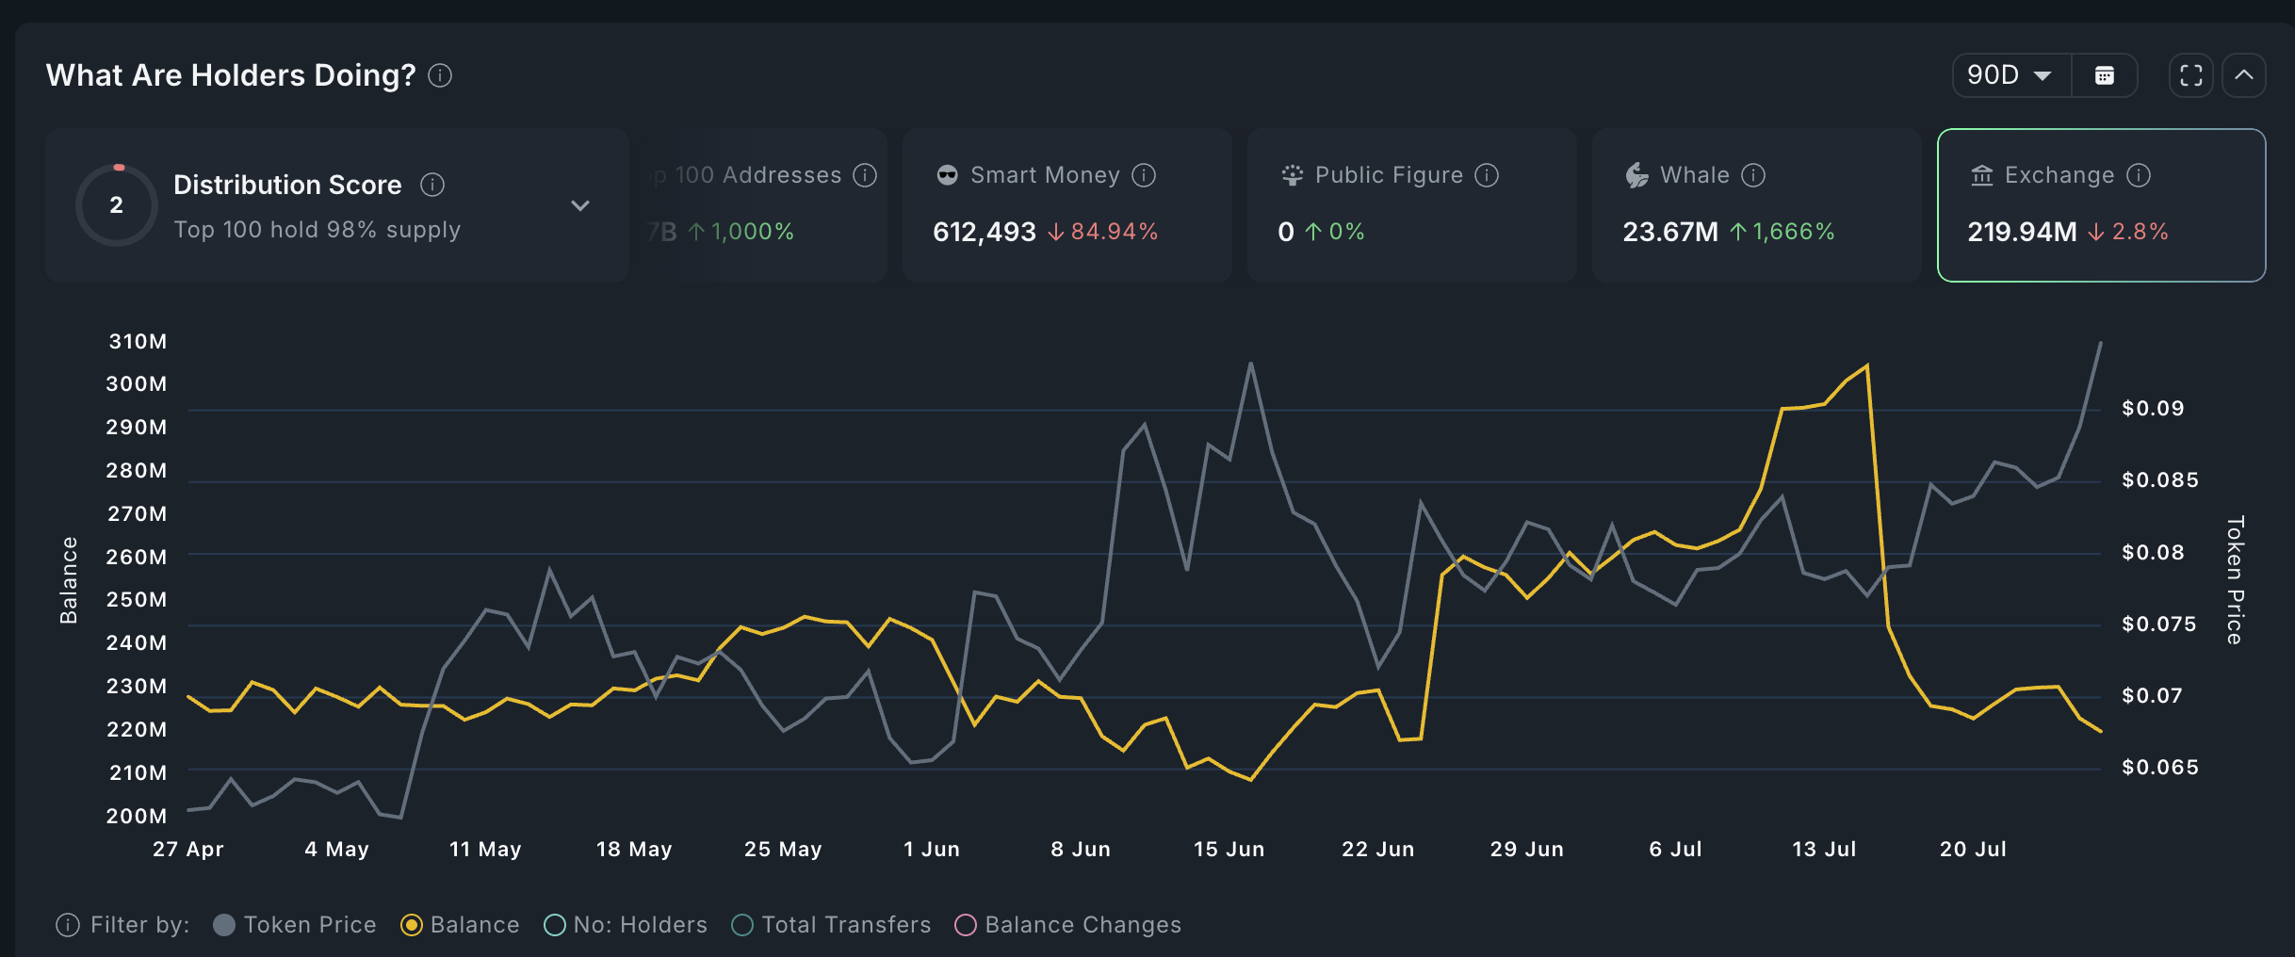Click the Distribution Score info icon

(432, 185)
